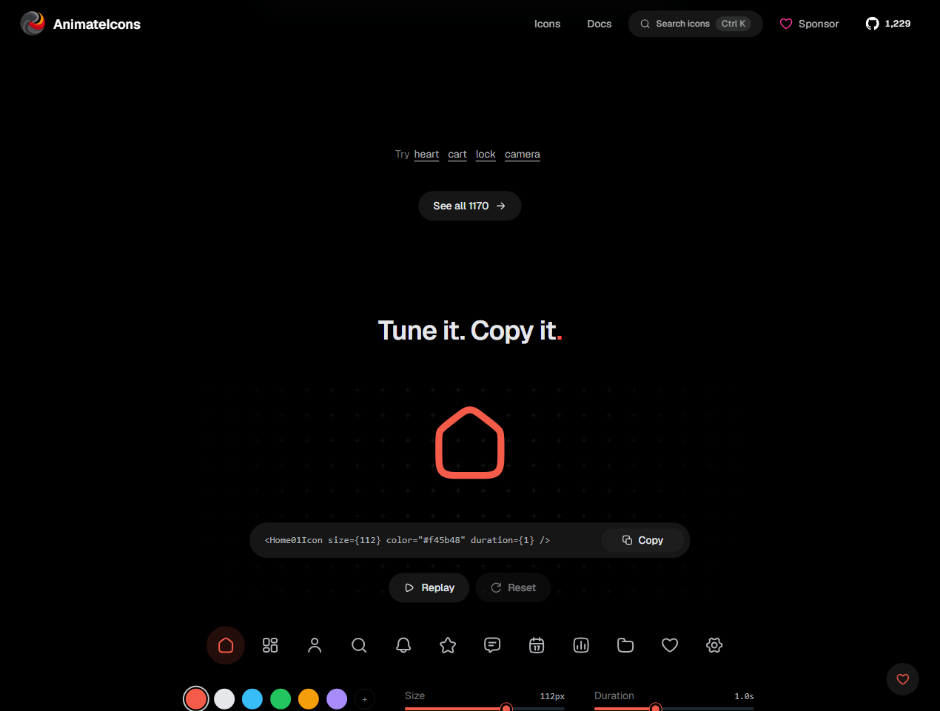Open the Icons page in navigation
The width and height of the screenshot is (940, 711).
click(x=547, y=24)
